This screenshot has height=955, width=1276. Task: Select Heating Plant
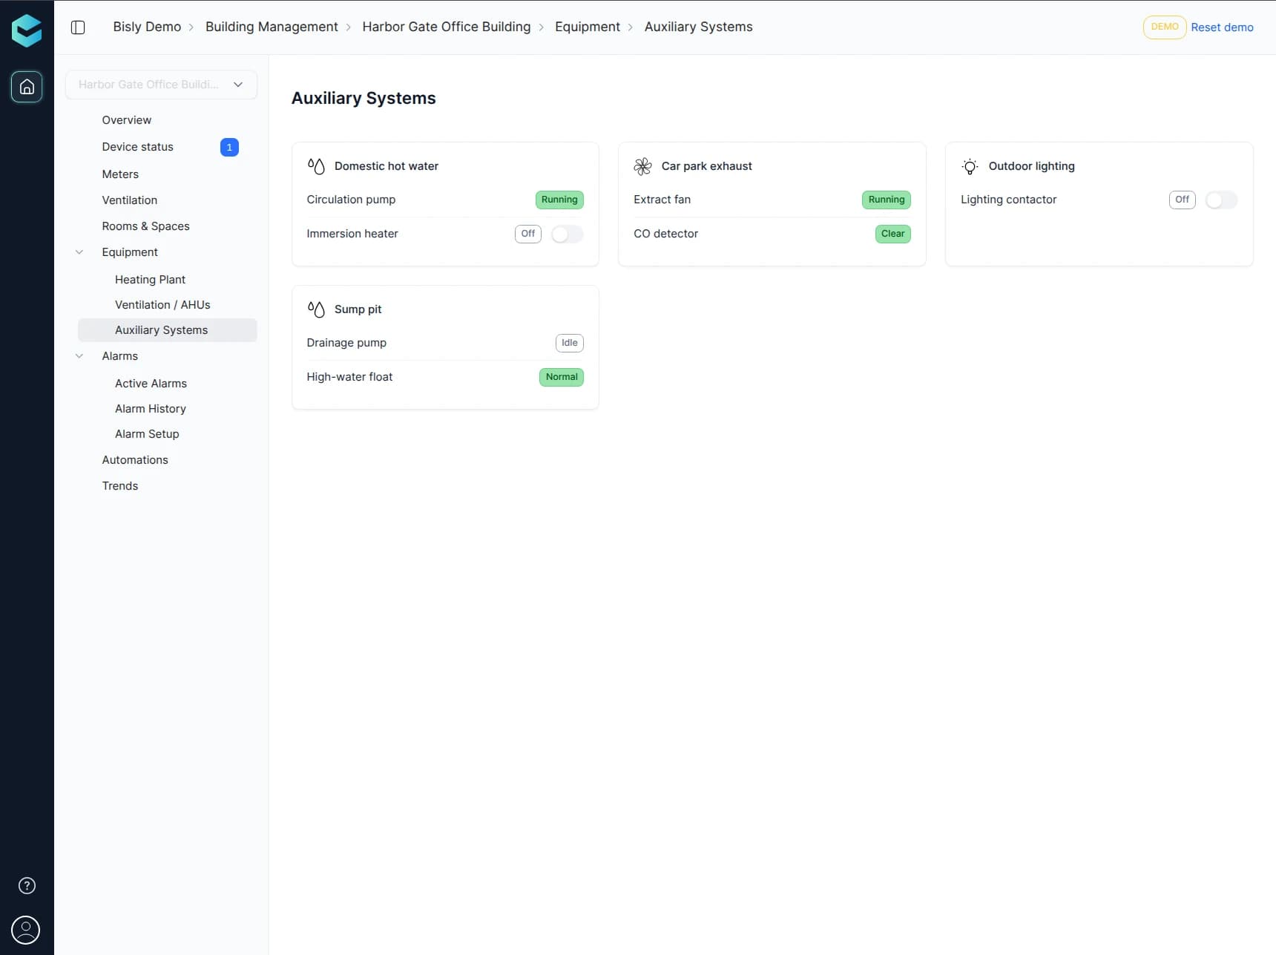pos(151,280)
